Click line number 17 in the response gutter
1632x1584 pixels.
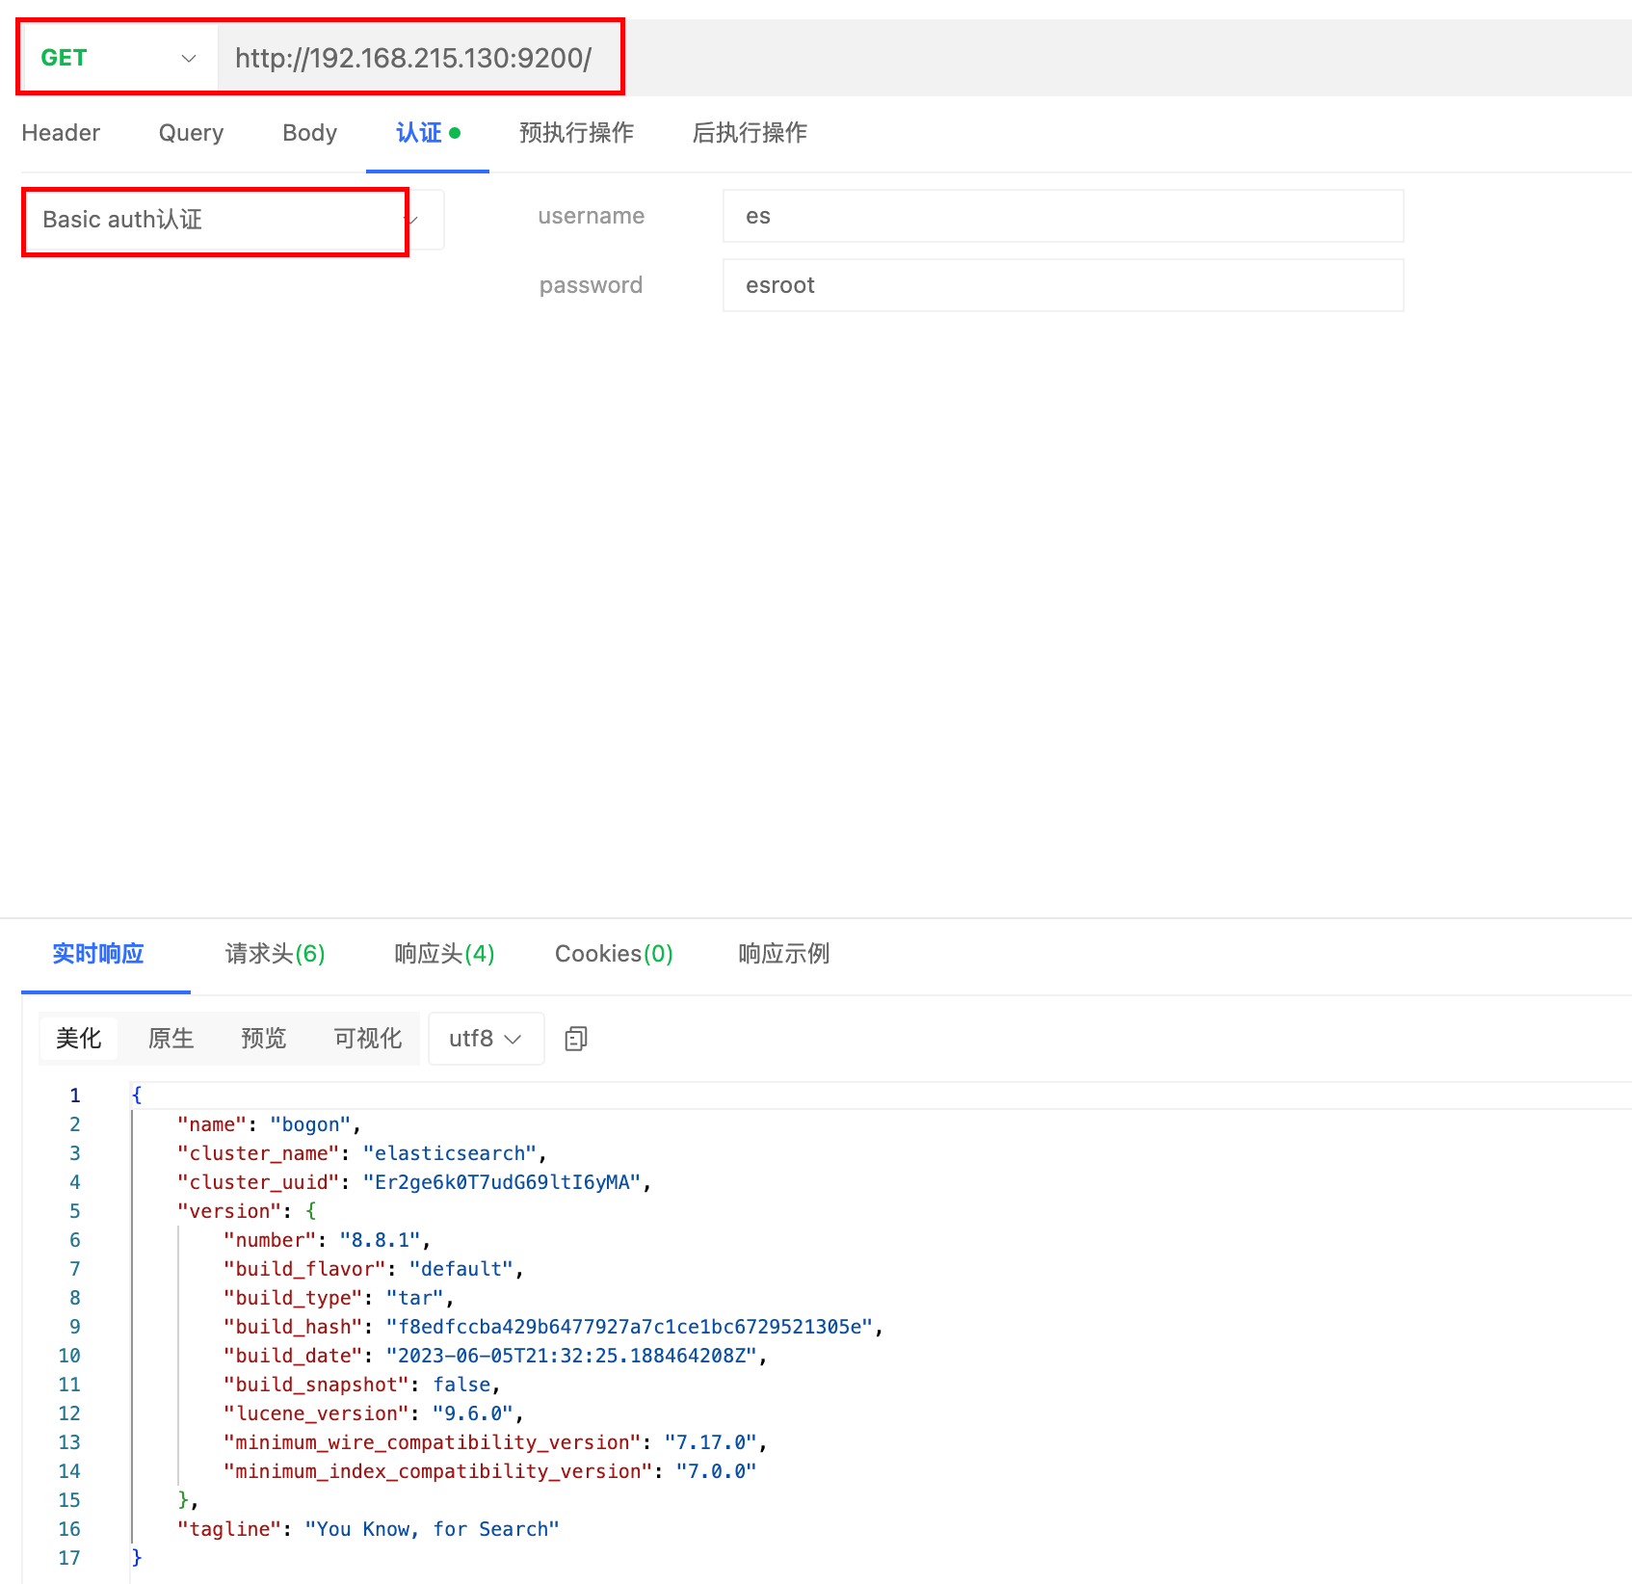[69, 1558]
